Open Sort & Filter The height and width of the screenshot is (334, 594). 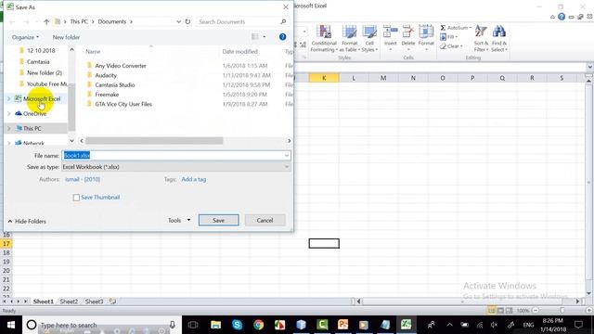(481, 39)
